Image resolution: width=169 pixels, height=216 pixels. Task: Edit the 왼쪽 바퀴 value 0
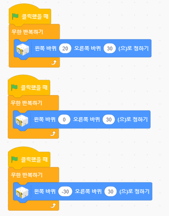pyautogui.click(x=64, y=120)
